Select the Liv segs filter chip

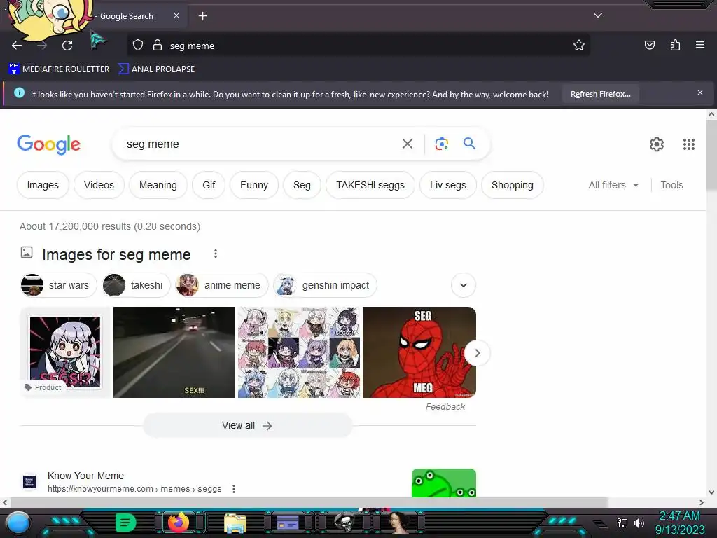point(447,185)
